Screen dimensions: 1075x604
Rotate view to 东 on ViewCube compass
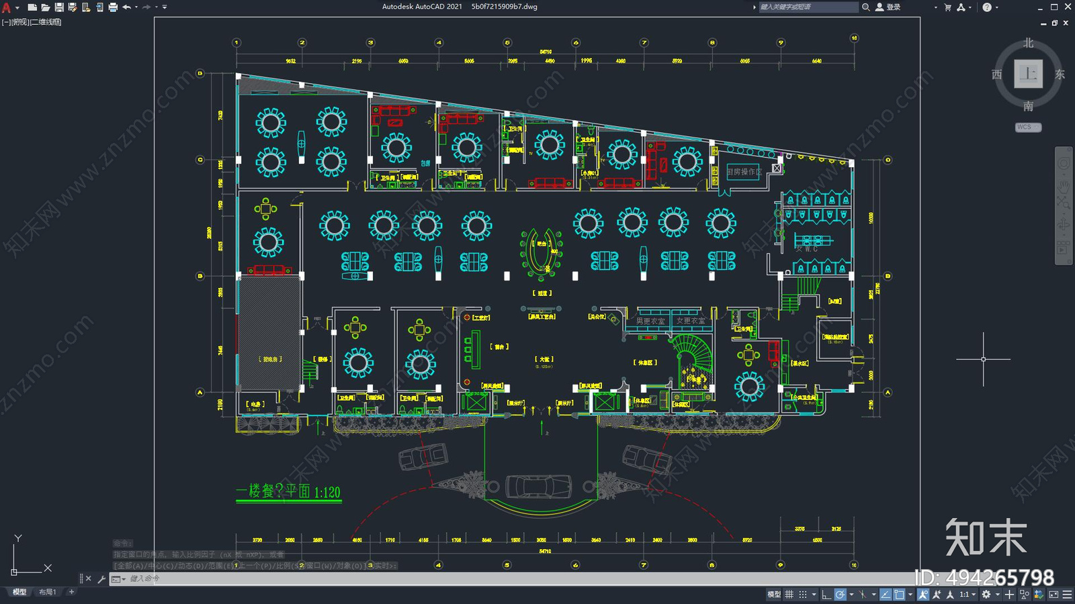(1060, 74)
